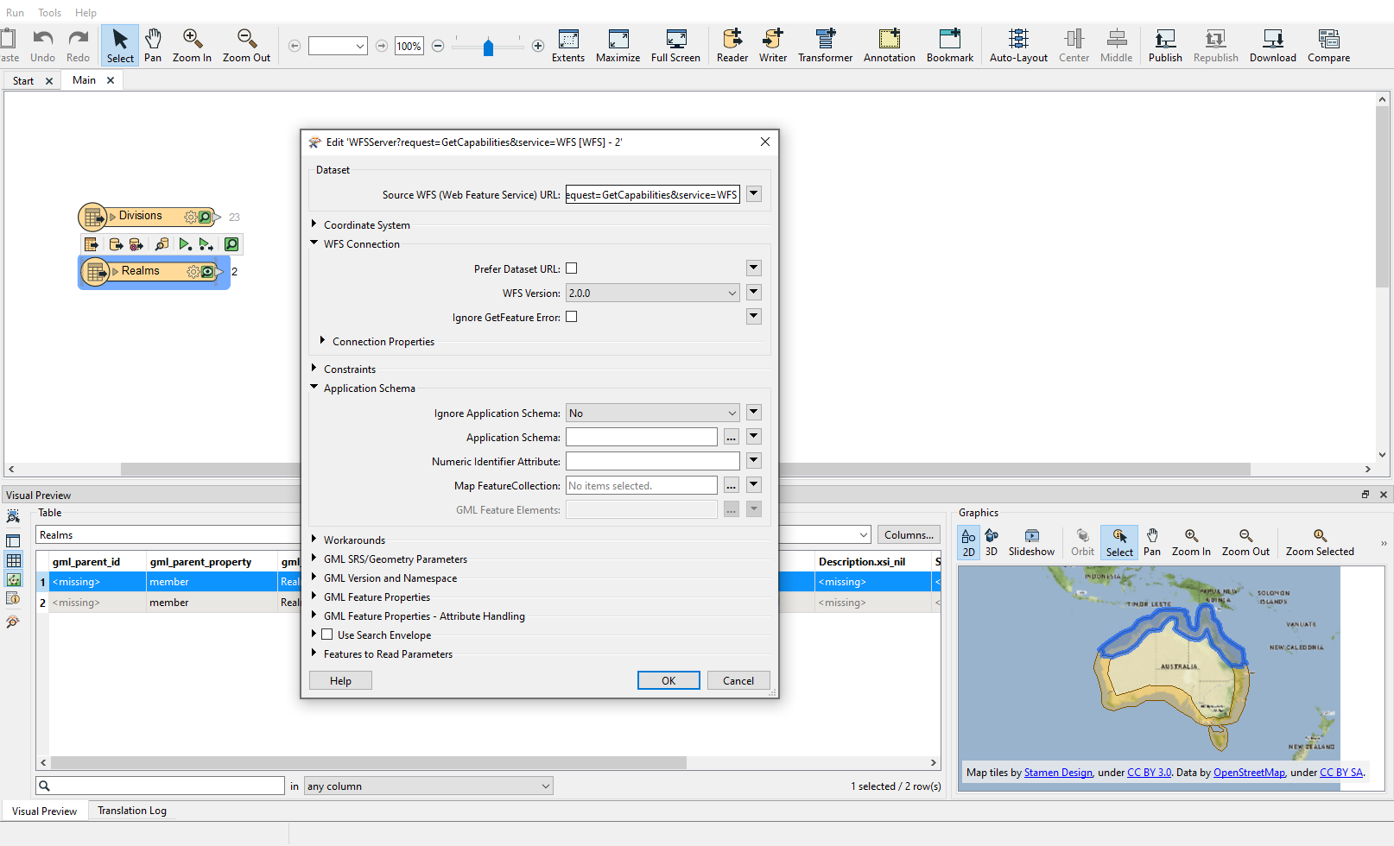The width and height of the screenshot is (1394, 846).
Task: Open the 'any column' search dropdown
Action: tap(428, 786)
